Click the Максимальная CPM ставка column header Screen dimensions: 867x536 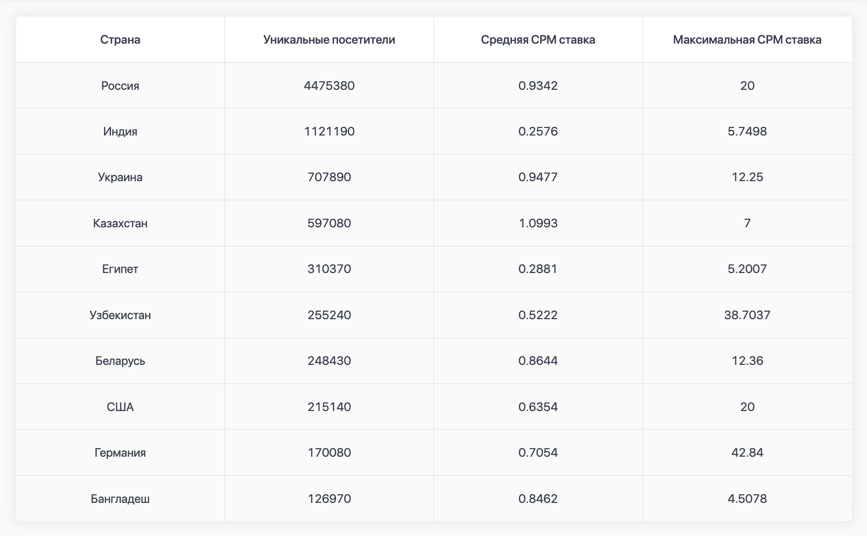tap(747, 40)
